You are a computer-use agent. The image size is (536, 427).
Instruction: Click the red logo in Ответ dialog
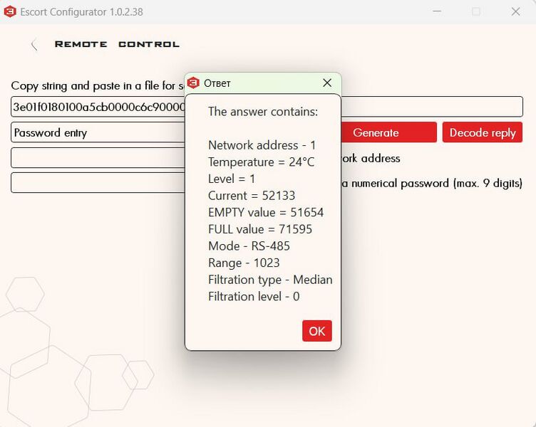[x=193, y=83]
